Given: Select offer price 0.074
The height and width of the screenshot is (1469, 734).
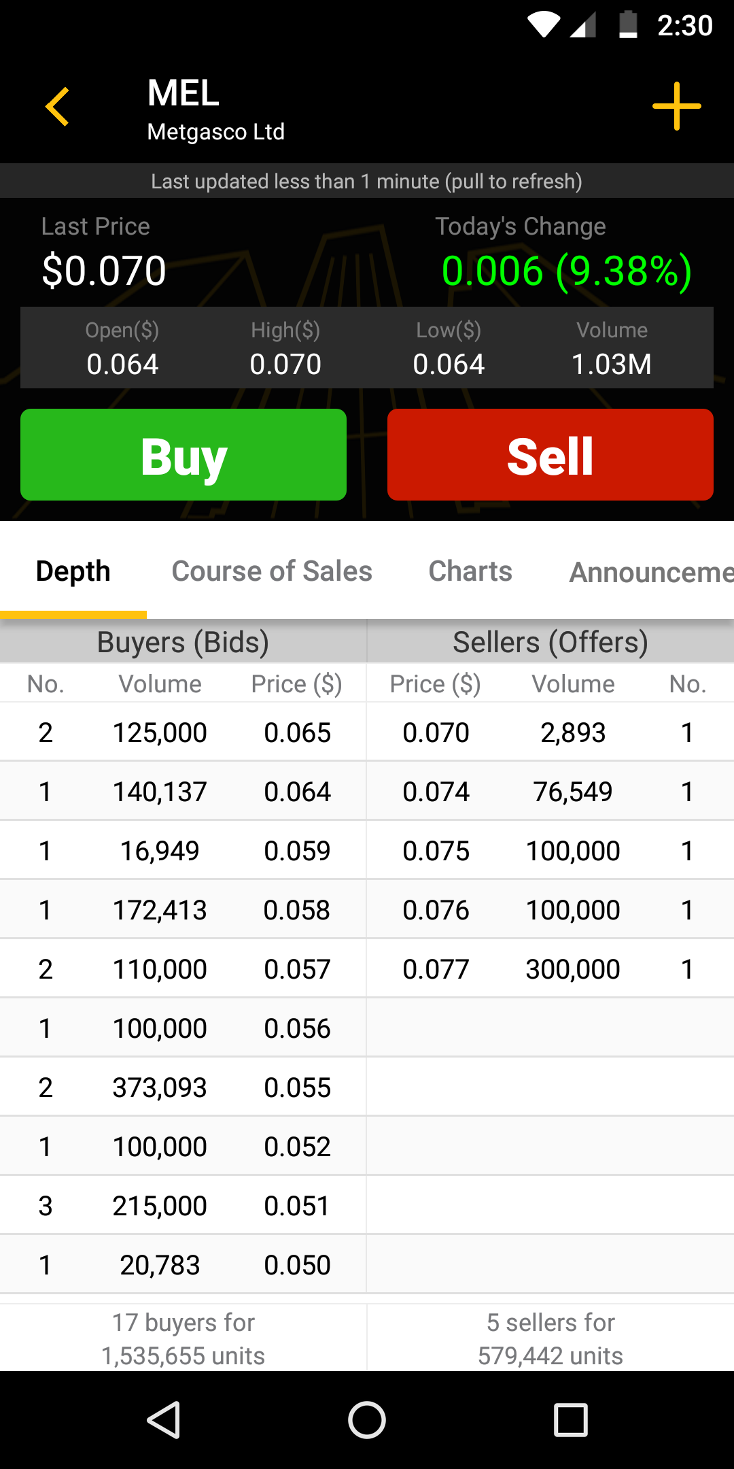Looking at the screenshot, I should click(436, 792).
